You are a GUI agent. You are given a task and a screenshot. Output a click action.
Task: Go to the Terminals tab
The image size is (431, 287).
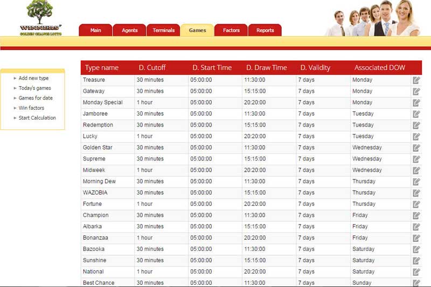(163, 31)
